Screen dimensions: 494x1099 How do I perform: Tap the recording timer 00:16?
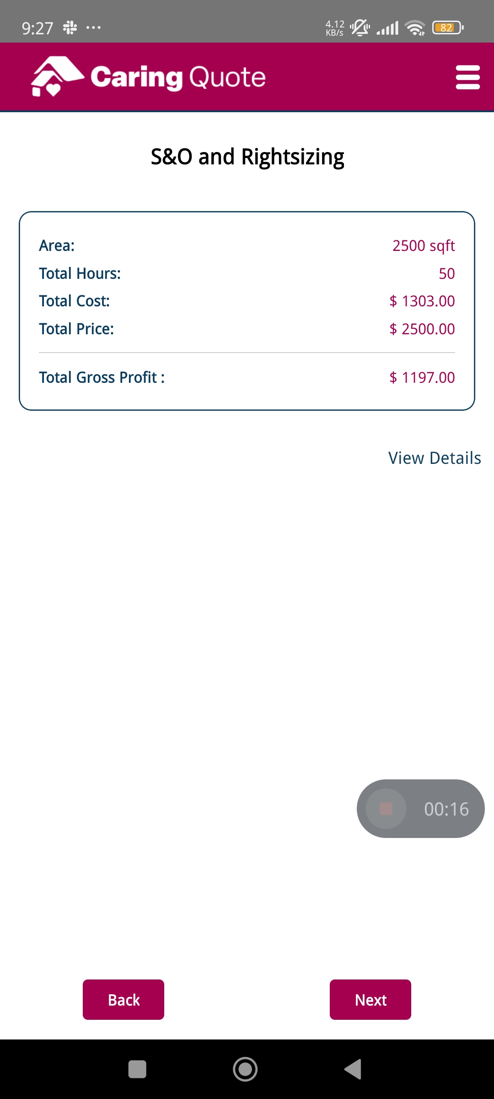446,809
